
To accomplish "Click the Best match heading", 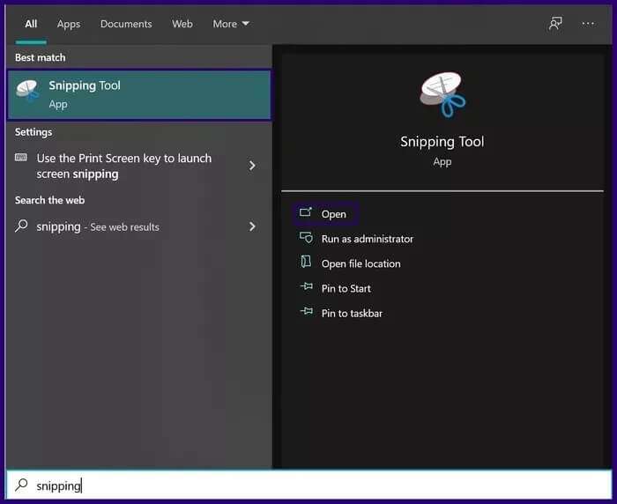I will tap(41, 57).
